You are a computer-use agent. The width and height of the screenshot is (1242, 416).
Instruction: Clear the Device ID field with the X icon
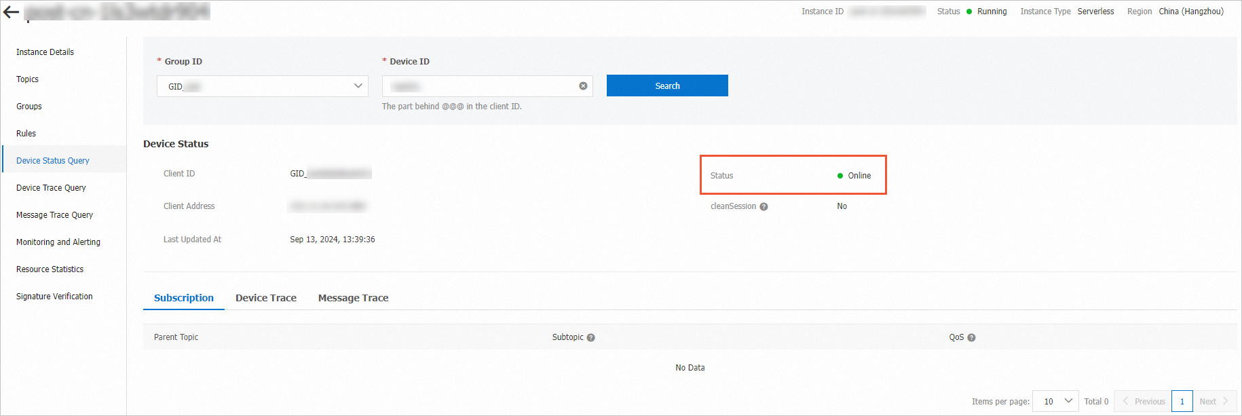[x=583, y=86]
